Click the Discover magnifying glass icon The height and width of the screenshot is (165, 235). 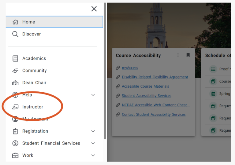(15, 34)
